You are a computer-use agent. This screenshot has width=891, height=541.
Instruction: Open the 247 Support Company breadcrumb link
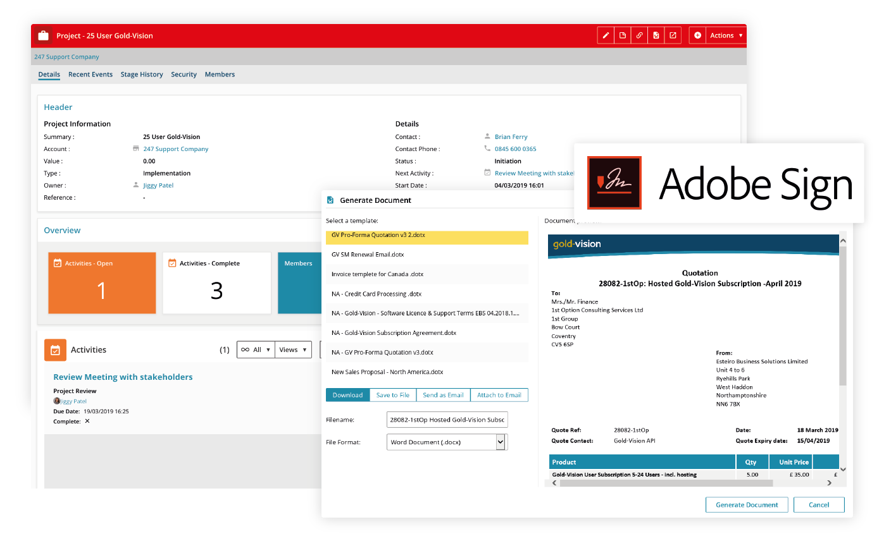(66, 56)
